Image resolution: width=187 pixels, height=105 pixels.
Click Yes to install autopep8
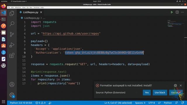coord(147,92)
